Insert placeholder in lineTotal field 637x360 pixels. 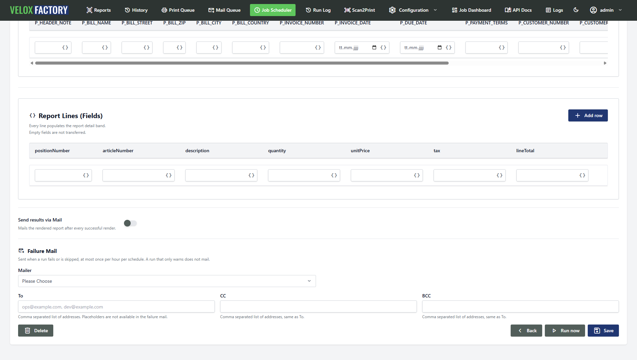582,175
